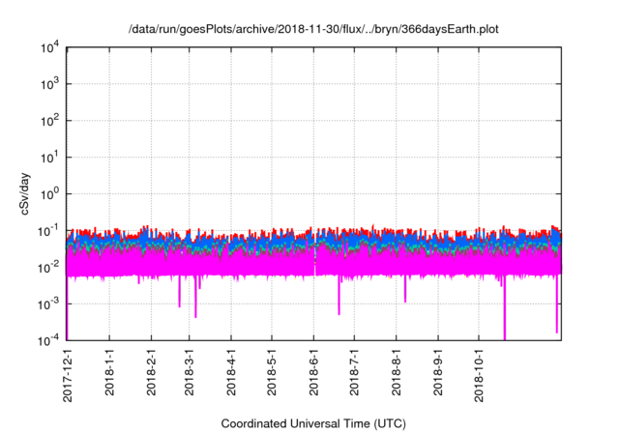Select the 2018-1-1 date tick label
Screen dimensions: 619x433
pos(109,372)
